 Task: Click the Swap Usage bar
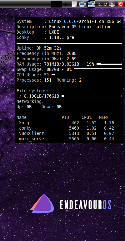tap(98, 69)
